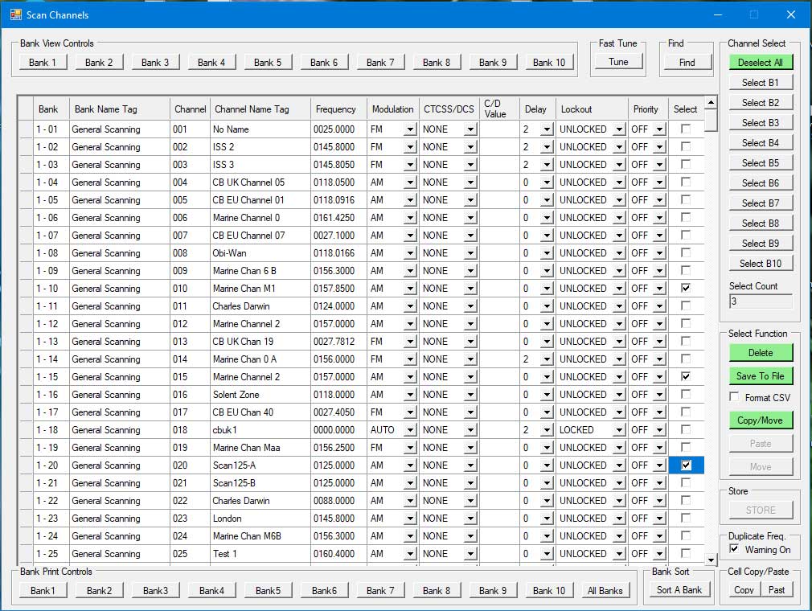Print Bank 8 from Bank Print Controls
The height and width of the screenshot is (611, 812).
[437, 591]
